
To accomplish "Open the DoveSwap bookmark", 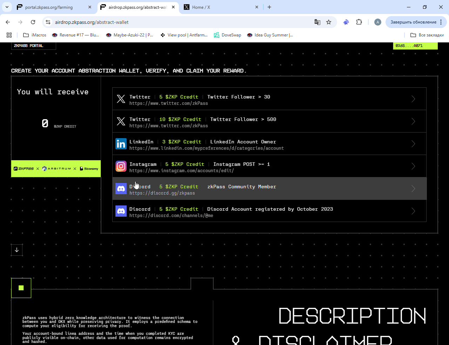I will [228, 35].
